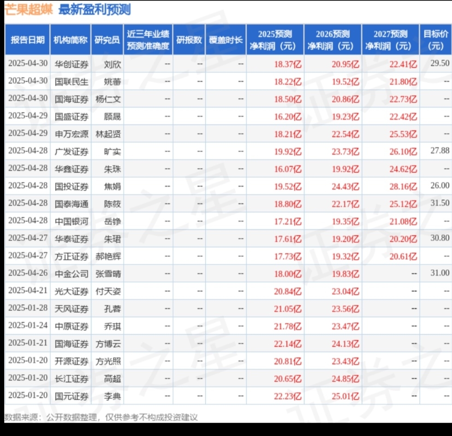Screen dimensions: 452x436
Task: Select the 长江证券 institution cell
Action: pyautogui.click(x=71, y=379)
